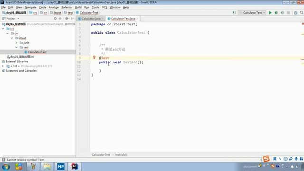Viewport: 304px width, 171px height.
Task: Open file explorer folder in taskbar
Action: click(47, 167)
